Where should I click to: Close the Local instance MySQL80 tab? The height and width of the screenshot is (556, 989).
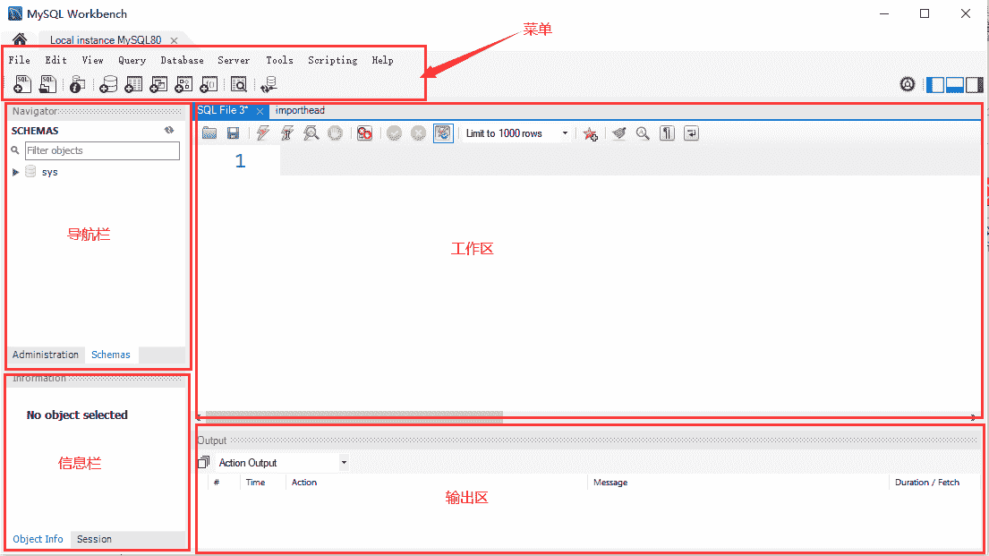pyautogui.click(x=175, y=39)
